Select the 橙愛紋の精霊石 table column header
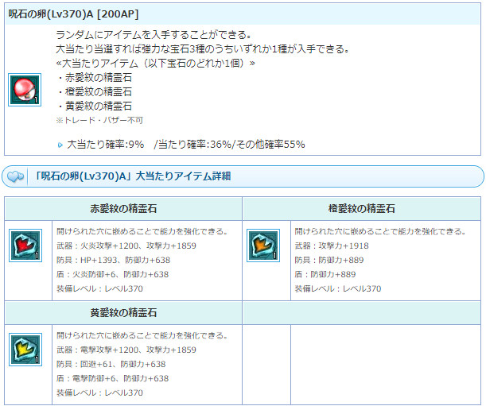The height and width of the screenshot is (406, 486). [x=362, y=209]
